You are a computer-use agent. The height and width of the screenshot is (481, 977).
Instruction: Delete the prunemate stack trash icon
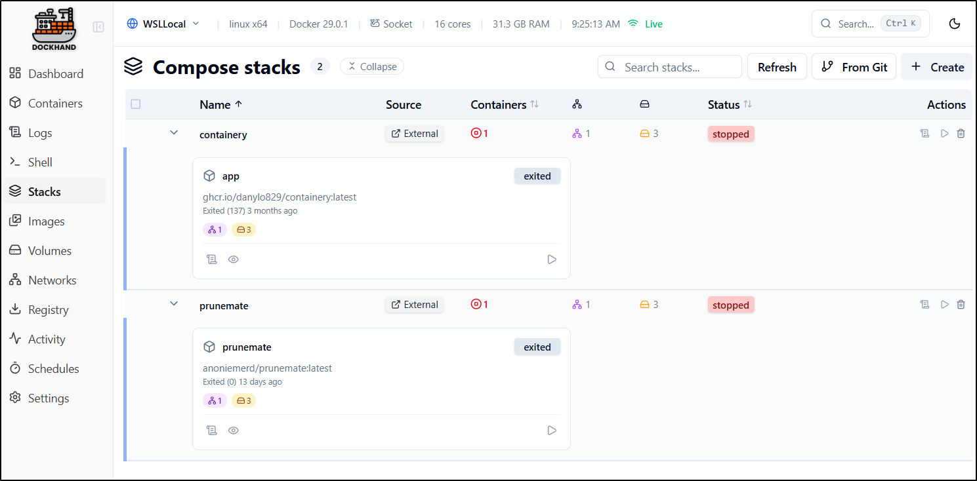pos(961,305)
